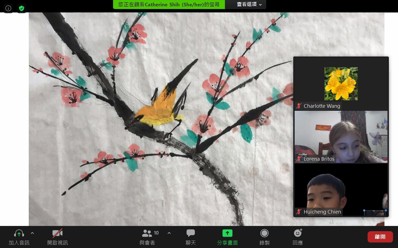Start recording with the 錄製 icon
The image size is (398, 248).
tap(264, 233)
